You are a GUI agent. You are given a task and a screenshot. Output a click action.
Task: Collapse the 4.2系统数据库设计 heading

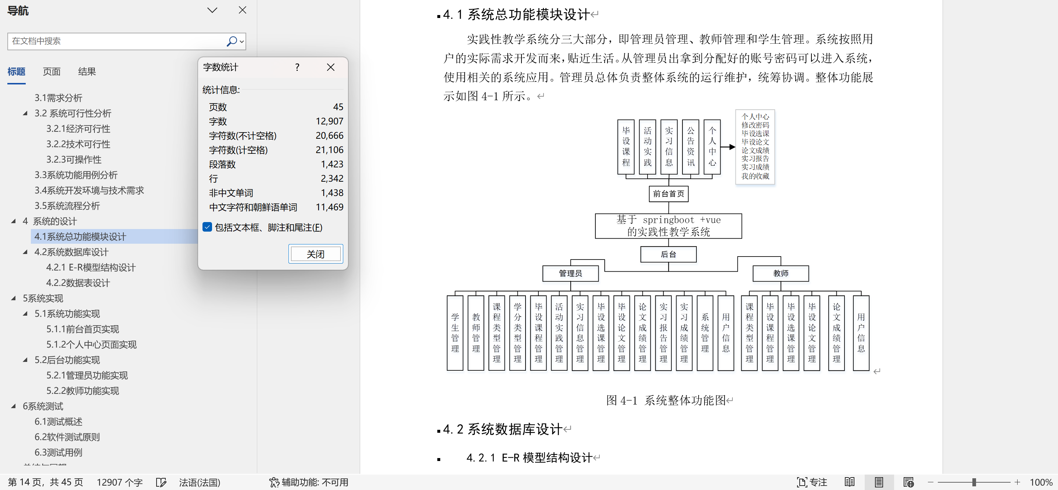(x=25, y=252)
